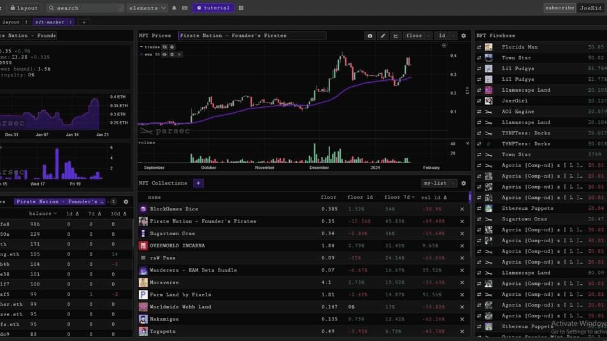607x341 pixels.
Task: Select the pencil drawing tool on chart
Action: (x=383, y=36)
